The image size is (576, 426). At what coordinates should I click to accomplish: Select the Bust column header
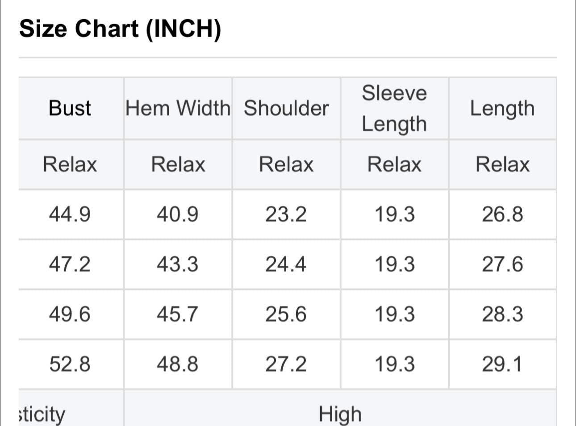pos(70,108)
